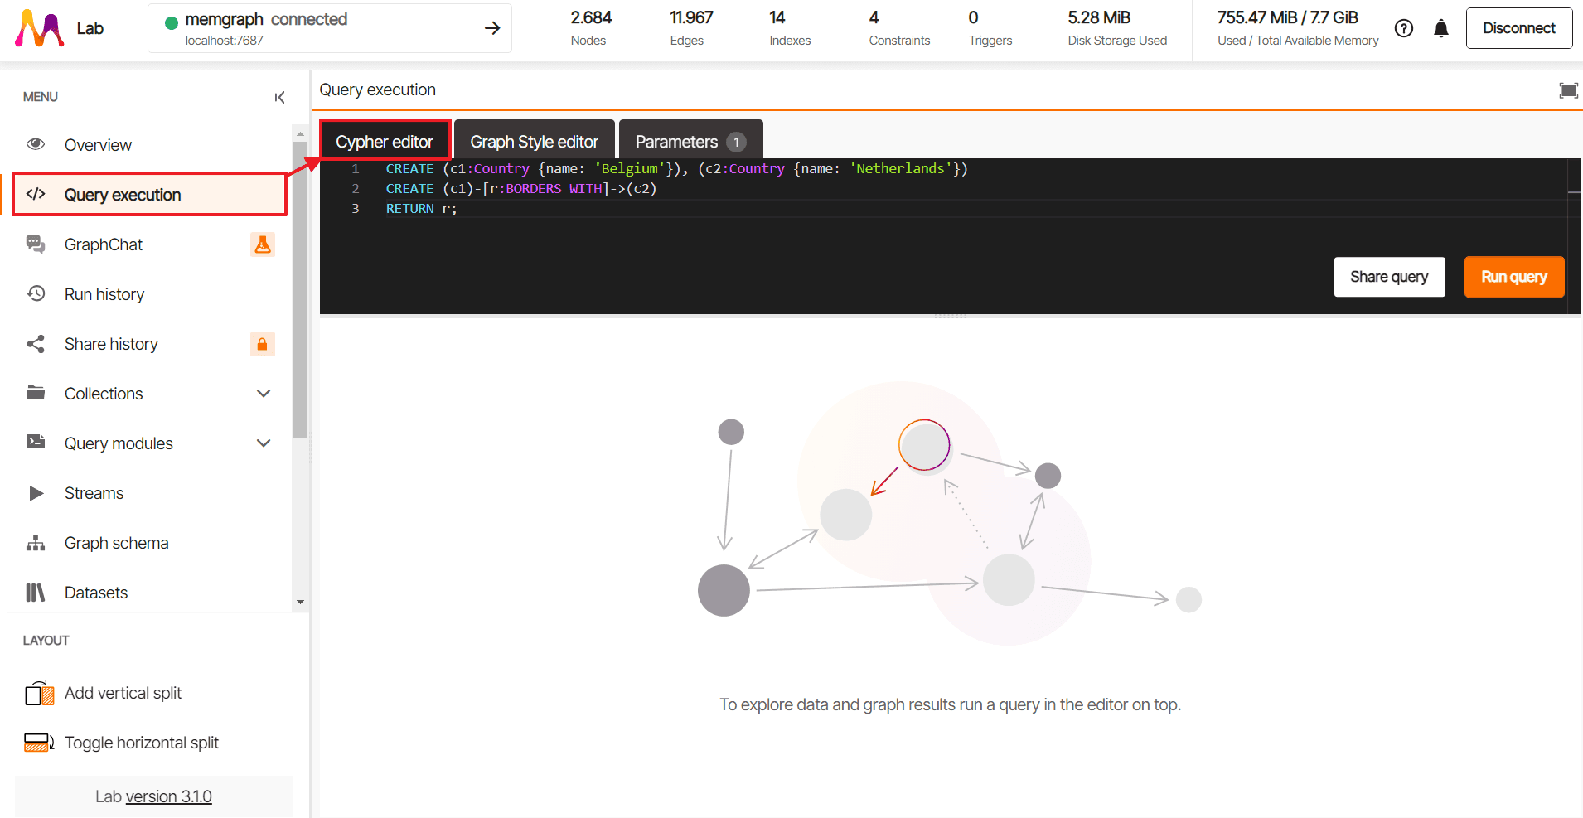Screen dimensions: 1583x818
Task: Switch to the Cypher editor tab
Action: click(385, 141)
